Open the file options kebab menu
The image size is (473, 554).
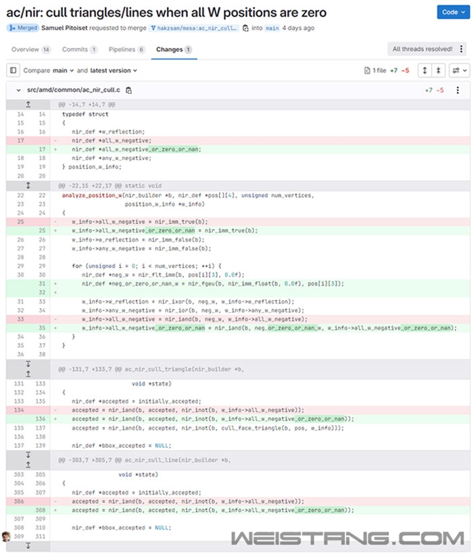click(x=457, y=90)
